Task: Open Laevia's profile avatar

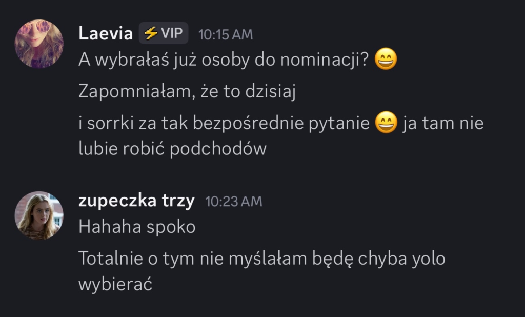Action: coord(39,44)
